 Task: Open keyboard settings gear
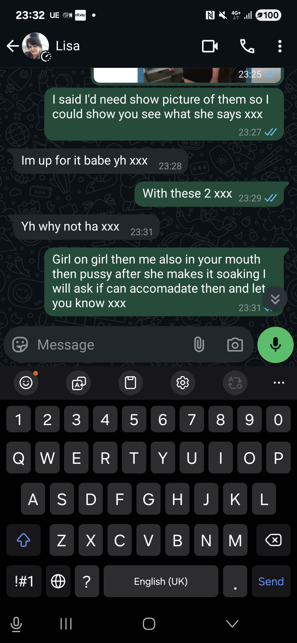183,383
